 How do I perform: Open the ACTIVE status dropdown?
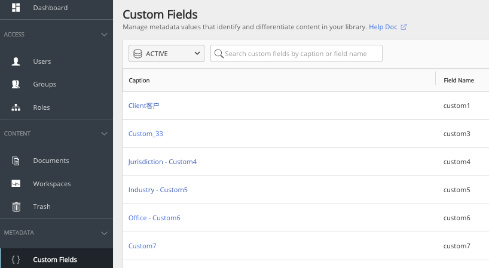(166, 54)
